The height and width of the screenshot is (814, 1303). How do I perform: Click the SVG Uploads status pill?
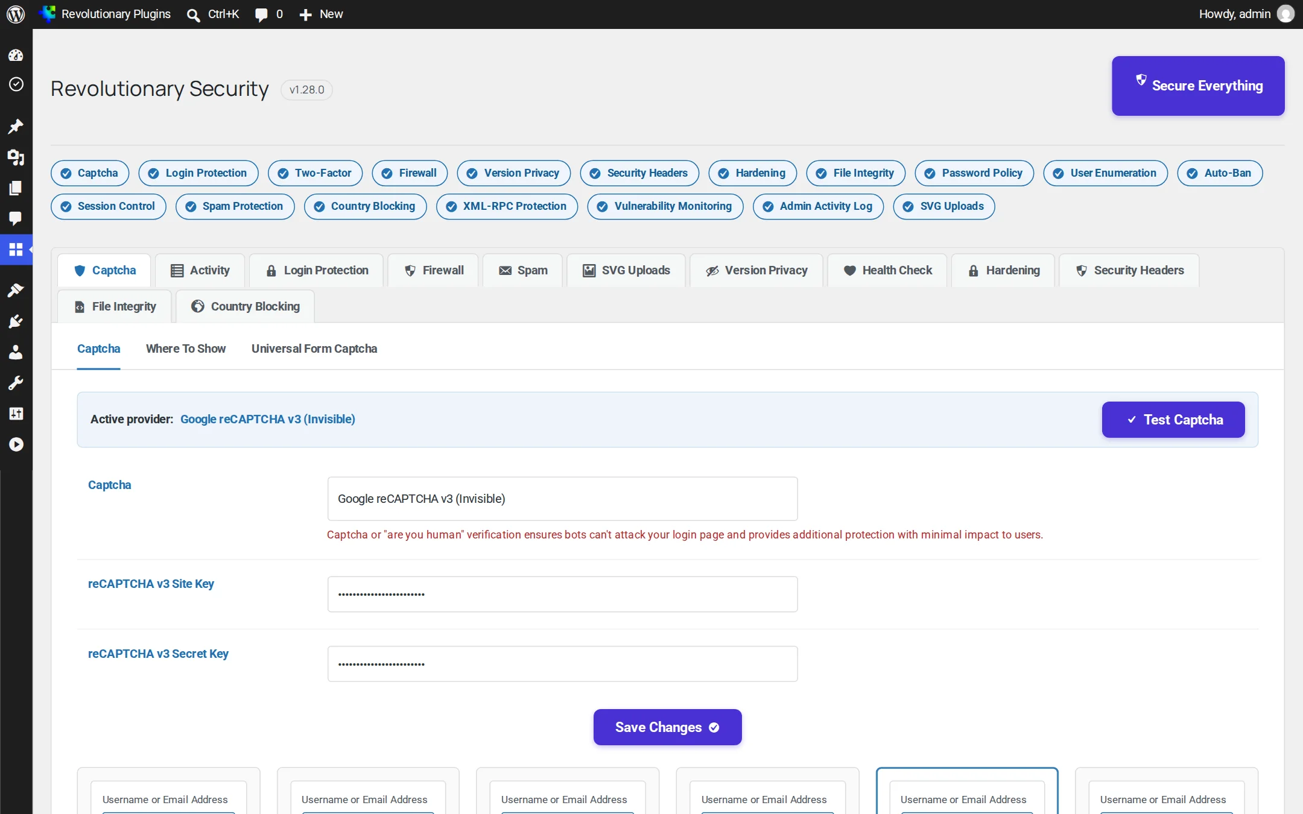[x=944, y=206]
